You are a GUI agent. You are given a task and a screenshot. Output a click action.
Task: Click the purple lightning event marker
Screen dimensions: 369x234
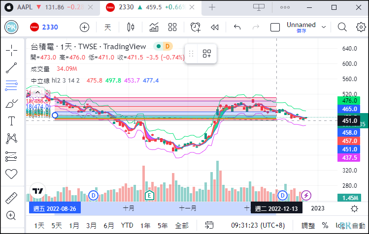(306, 195)
